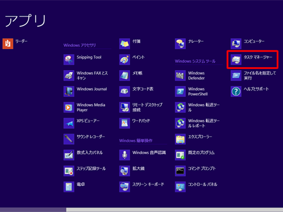
Task: Launch Snipping Tool icon
Action: [x=69, y=59]
